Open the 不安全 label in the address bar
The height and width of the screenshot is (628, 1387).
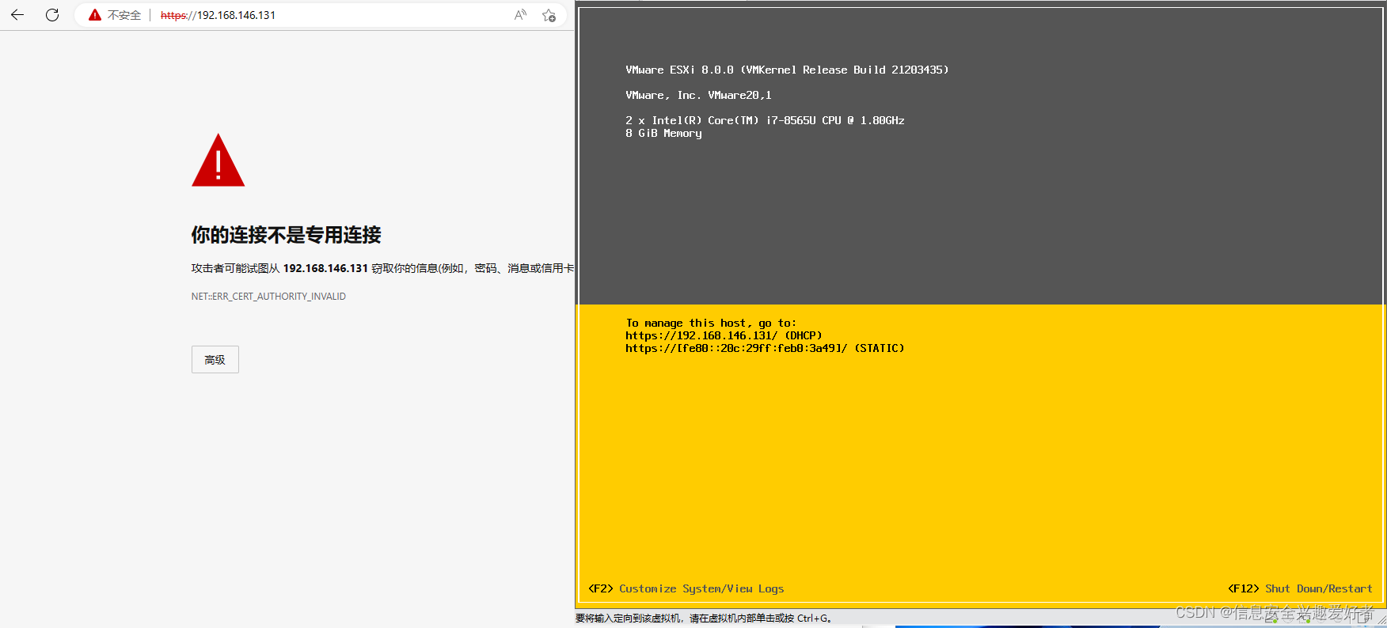click(124, 15)
